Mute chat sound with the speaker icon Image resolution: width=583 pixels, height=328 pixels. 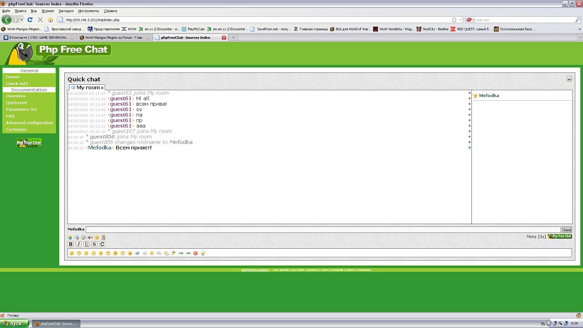[x=90, y=237]
